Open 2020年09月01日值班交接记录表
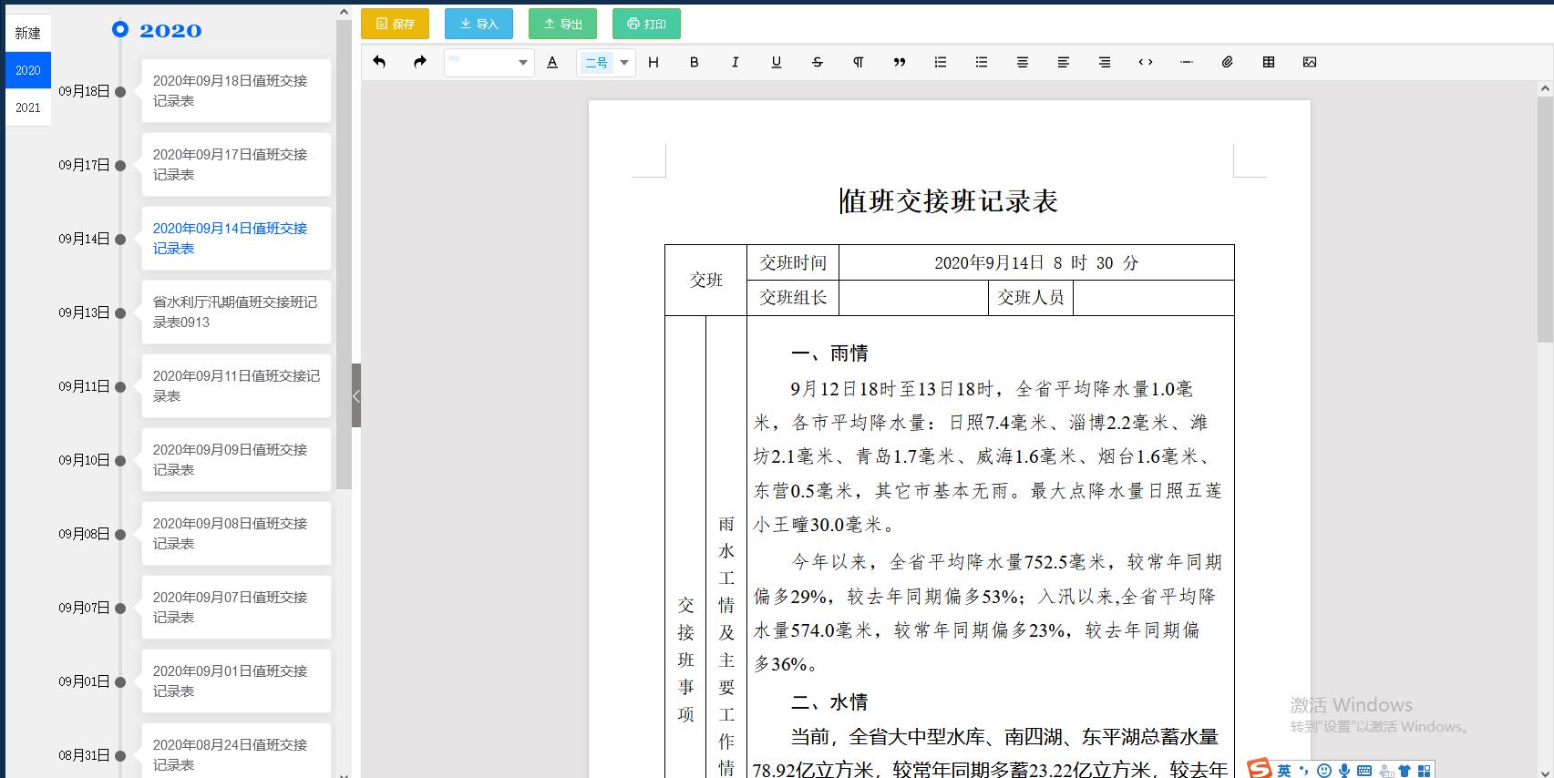Screen dimensions: 1554x778 236,681
